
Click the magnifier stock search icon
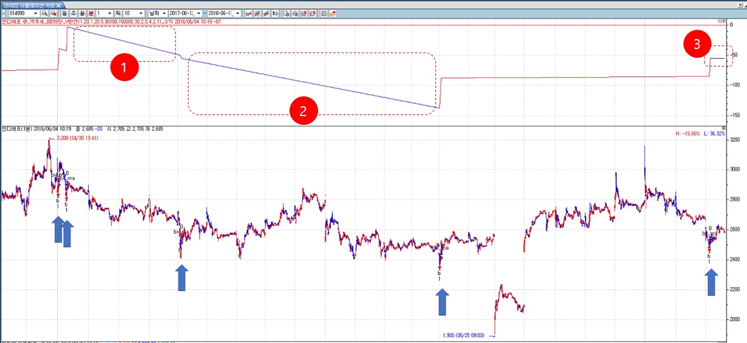coord(44,13)
